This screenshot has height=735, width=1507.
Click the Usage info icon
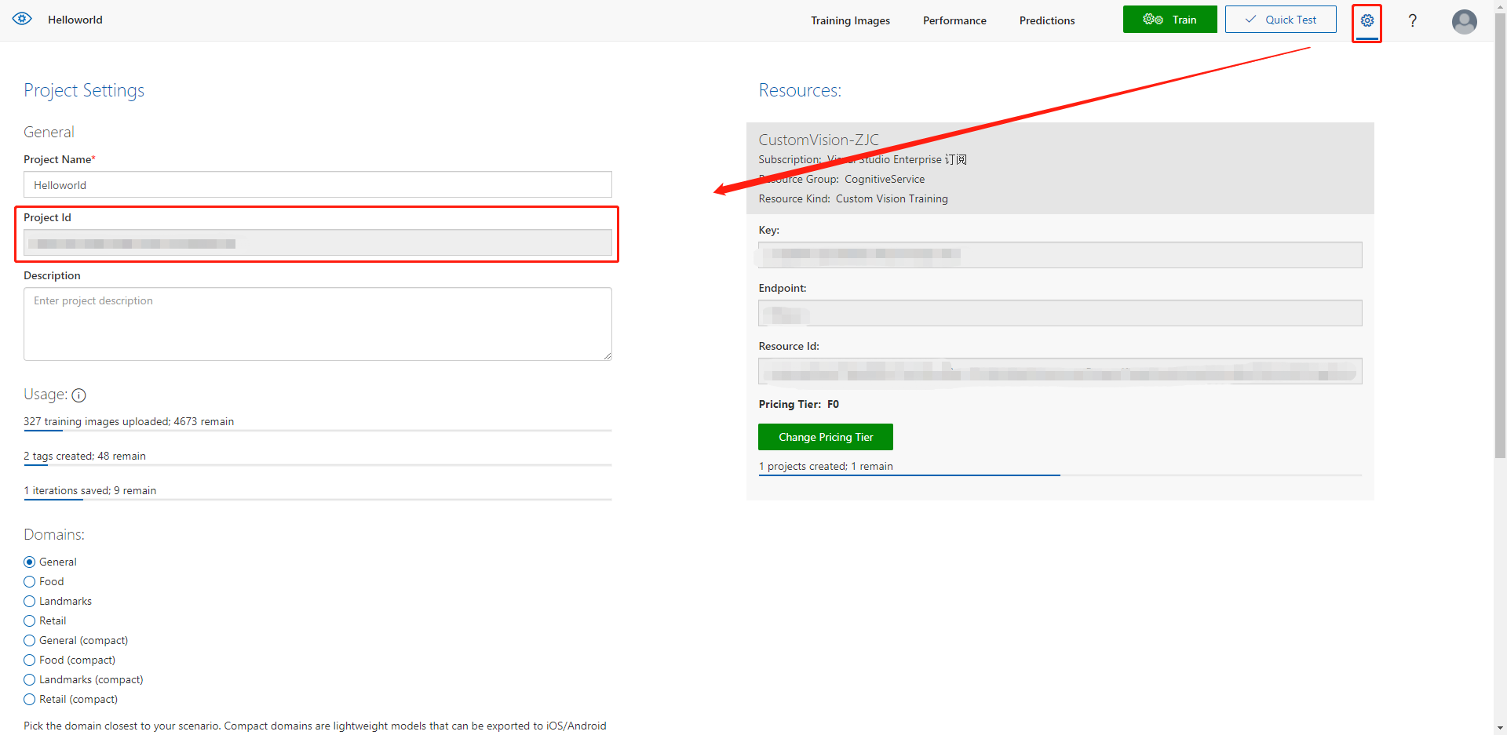click(78, 395)
